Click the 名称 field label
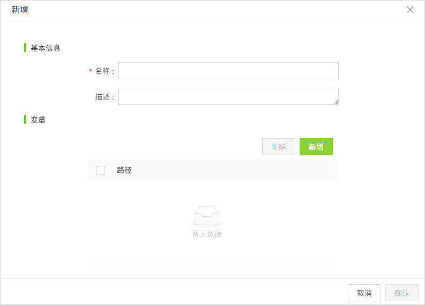Image resolution: width=425 pixels, height=305 pixels. [102, 71]
